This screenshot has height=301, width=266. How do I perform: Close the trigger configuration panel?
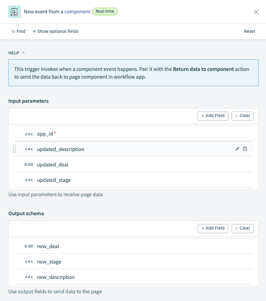pyautogui.click(x=256, y=12)
